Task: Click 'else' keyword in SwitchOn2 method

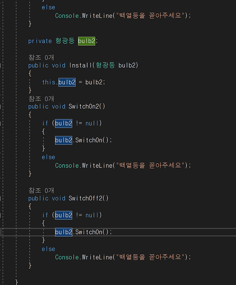Action: pos(48,157)
